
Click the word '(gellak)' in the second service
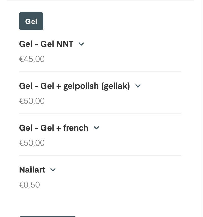(116, 86)
